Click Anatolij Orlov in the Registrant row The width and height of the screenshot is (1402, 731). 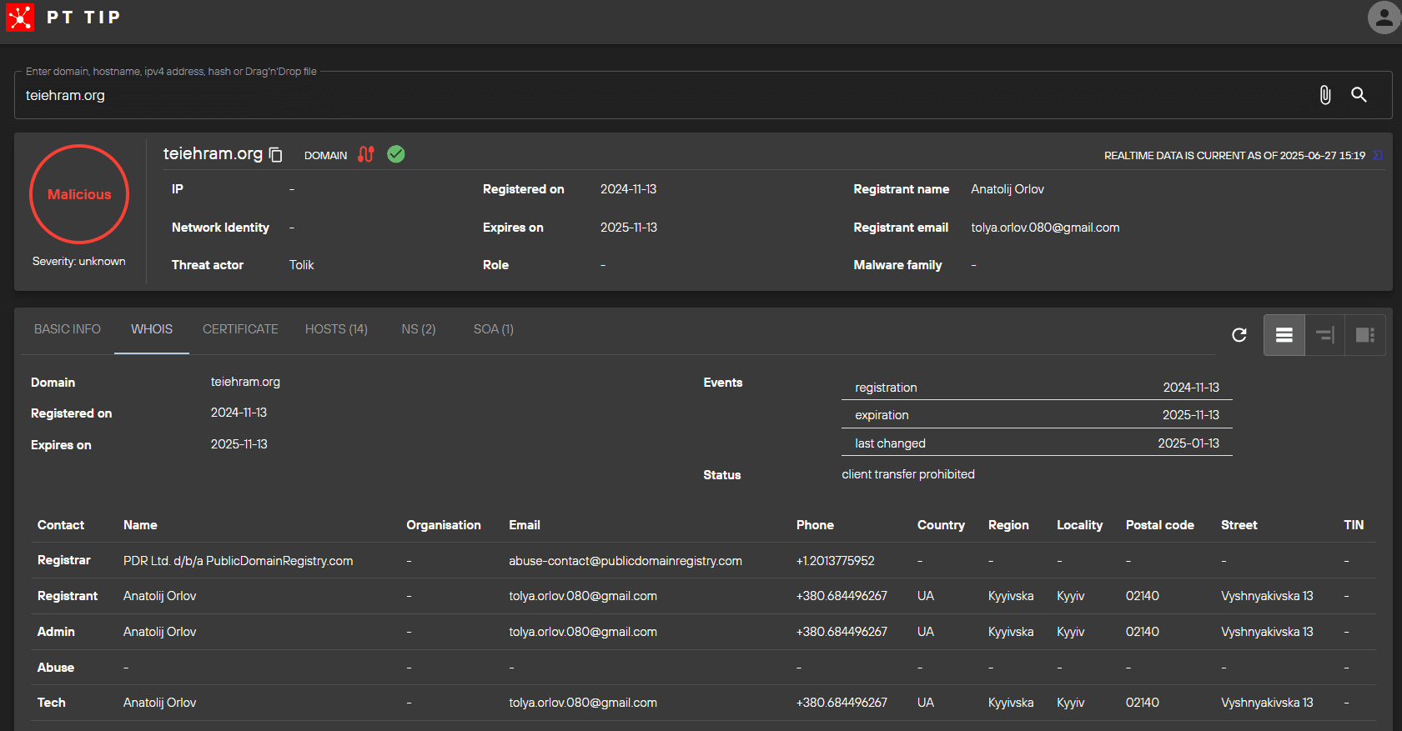coord(159,596)
